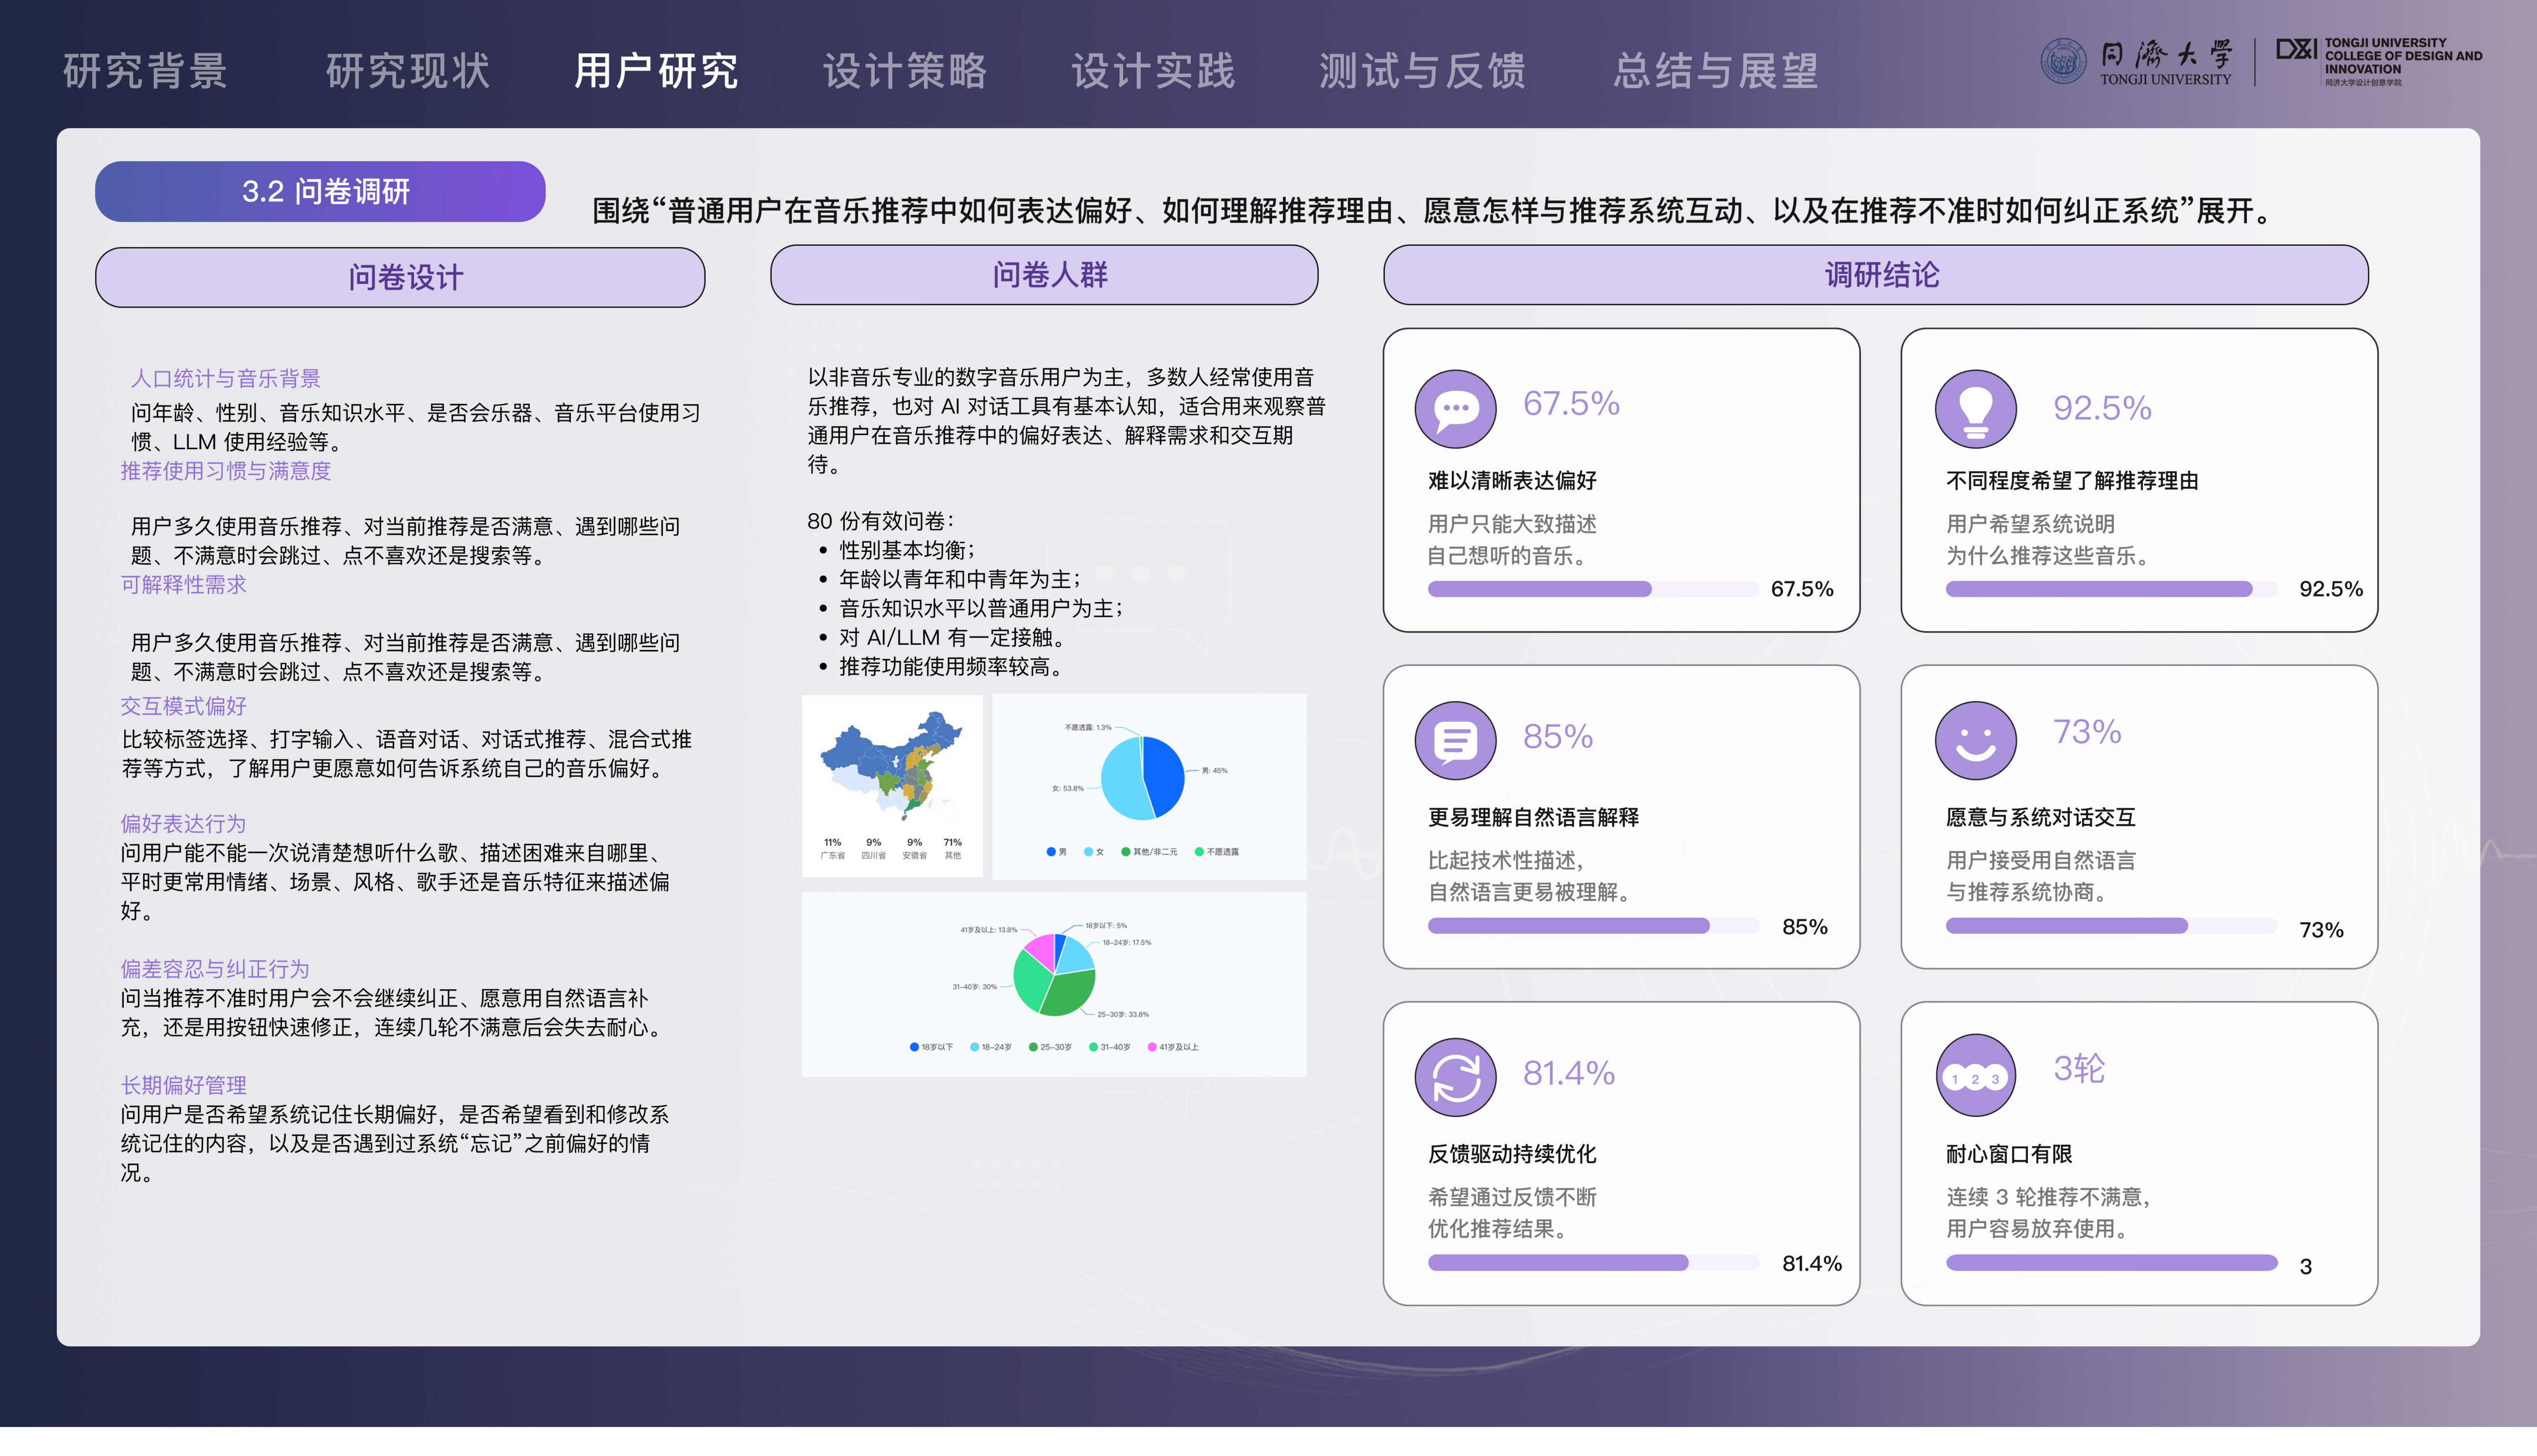Viewport: 2537px width, 1456px height.
Task: Click the card title 反馈驱动持续优化
Action: [x=1512, y=1154]
